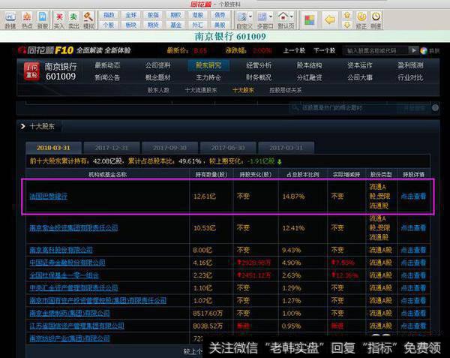This screenshot has width=450, height=358.
Task: Switch to the 2017-12-31 date tab
Action: click(x=111, y=148)
